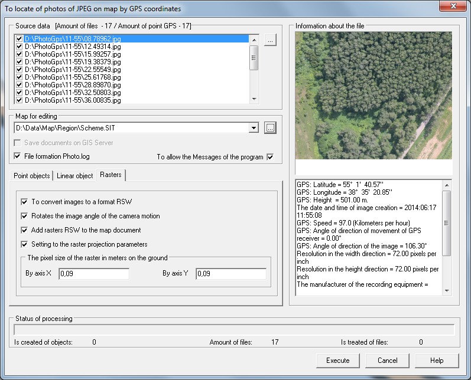
Task: Click the Help button
Action: click(x=437, y=361)
